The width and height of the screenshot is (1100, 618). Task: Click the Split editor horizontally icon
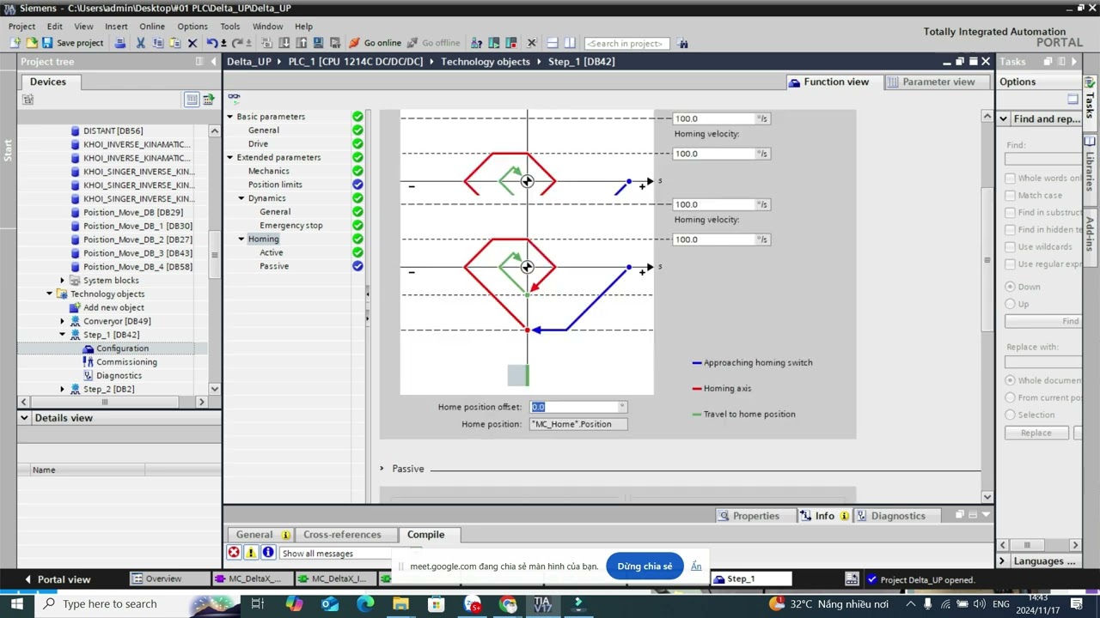click(553, 43)
